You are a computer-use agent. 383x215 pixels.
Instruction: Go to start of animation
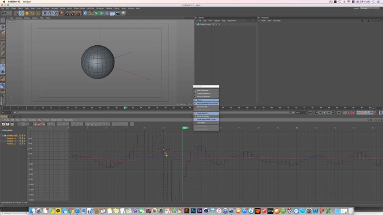pyautogui.click(x=310, y=113)
